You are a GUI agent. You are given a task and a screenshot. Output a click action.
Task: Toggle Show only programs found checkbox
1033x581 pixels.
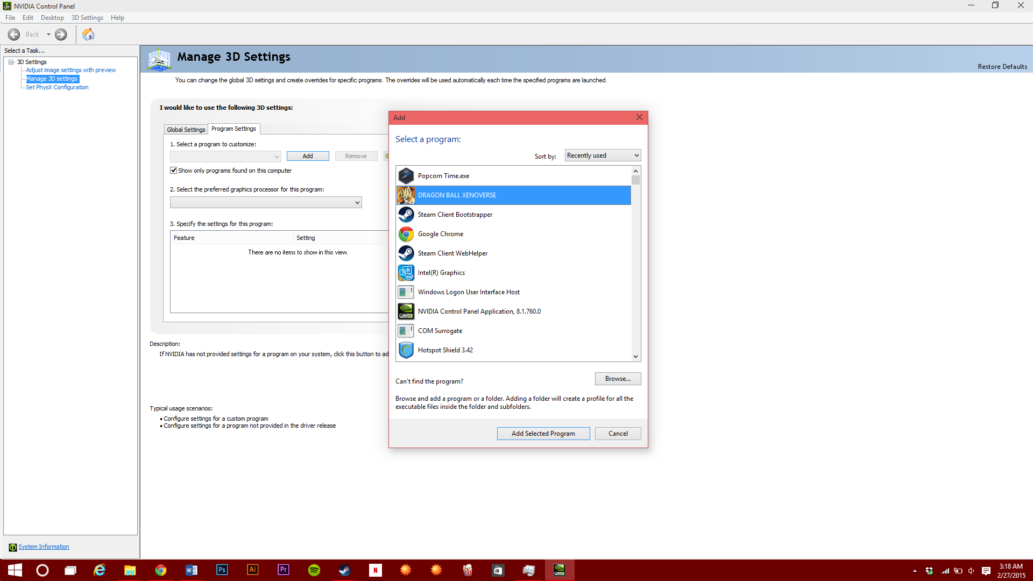174,171
